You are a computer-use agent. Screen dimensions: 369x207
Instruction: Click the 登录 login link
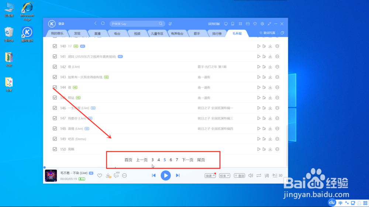point(61,24)
